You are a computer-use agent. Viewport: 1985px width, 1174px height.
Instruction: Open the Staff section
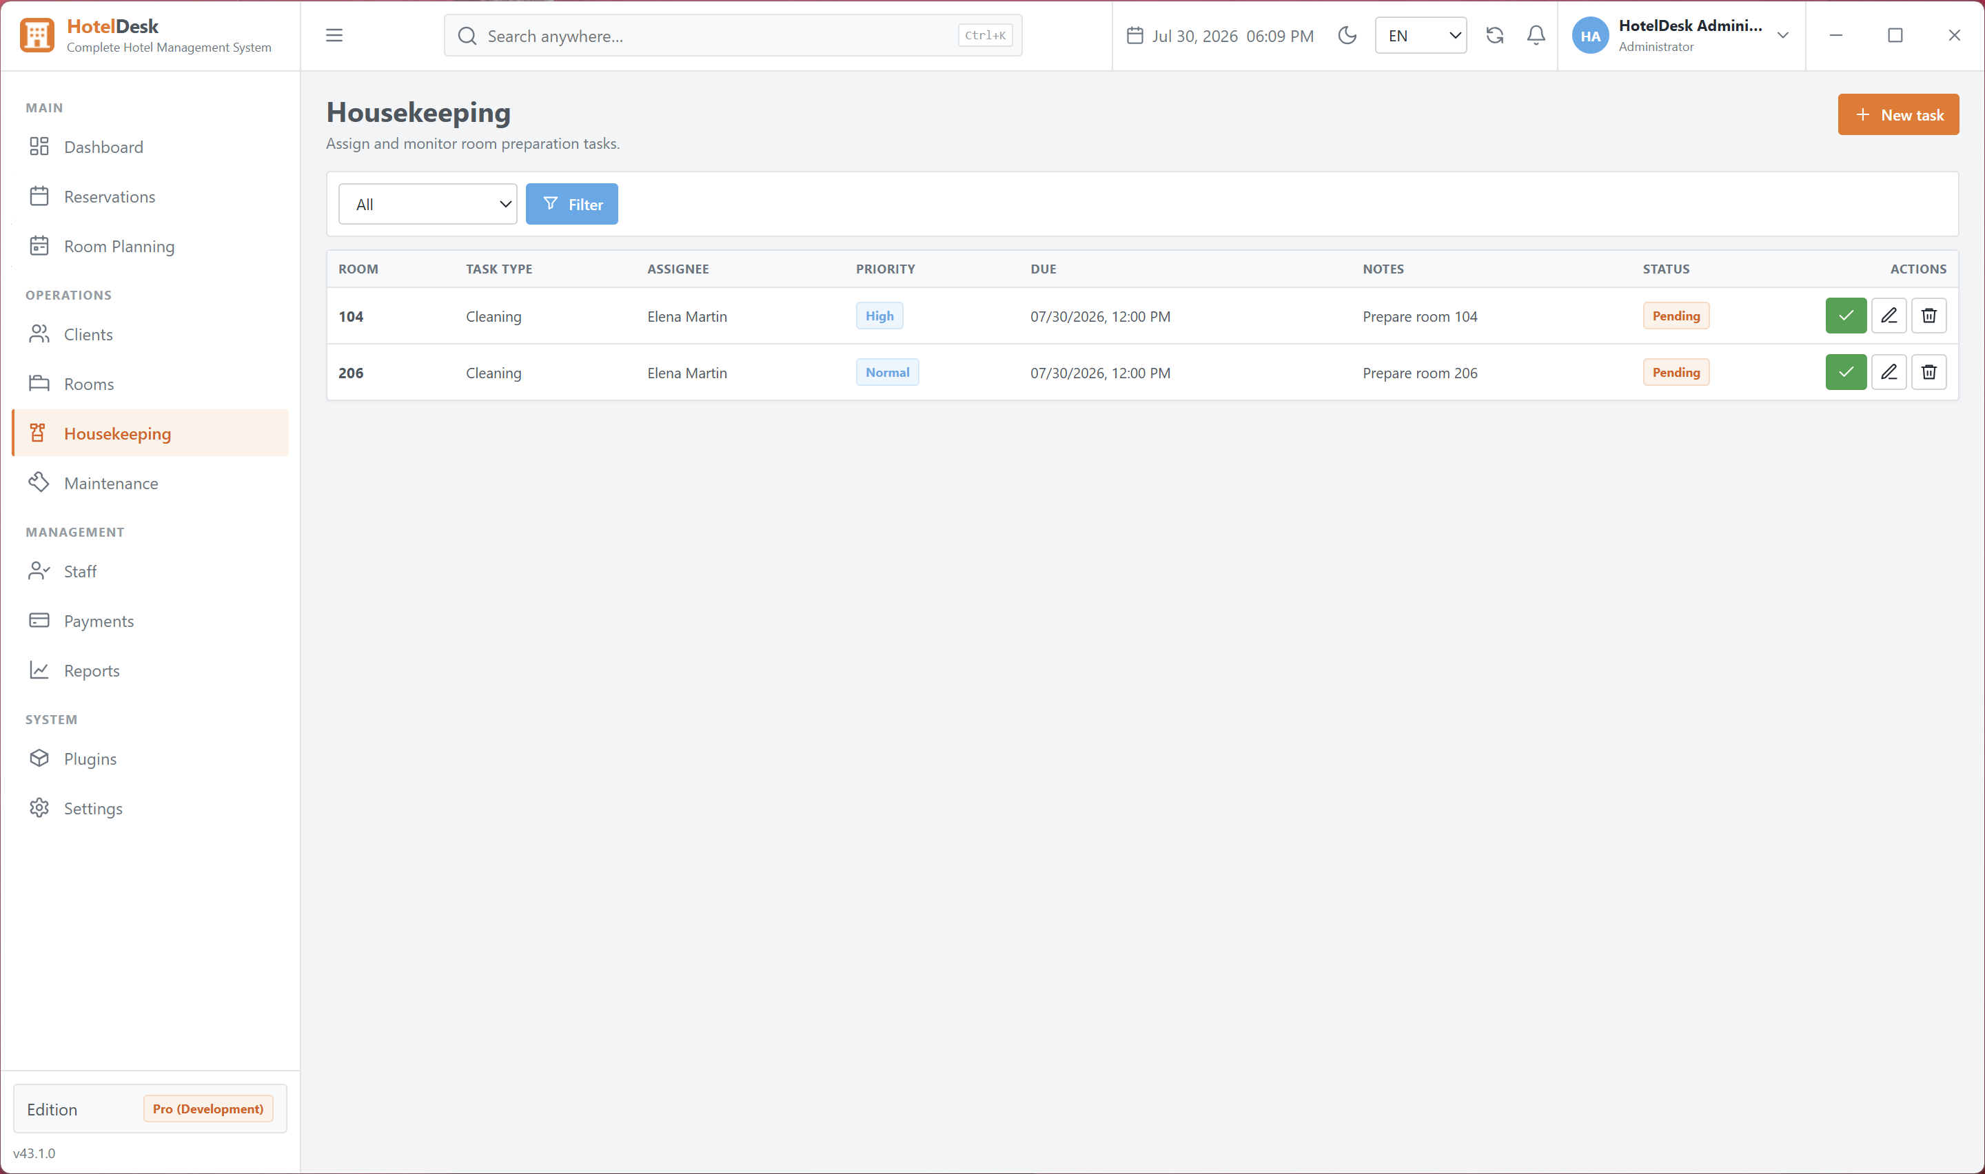click(x=150, y=571)
